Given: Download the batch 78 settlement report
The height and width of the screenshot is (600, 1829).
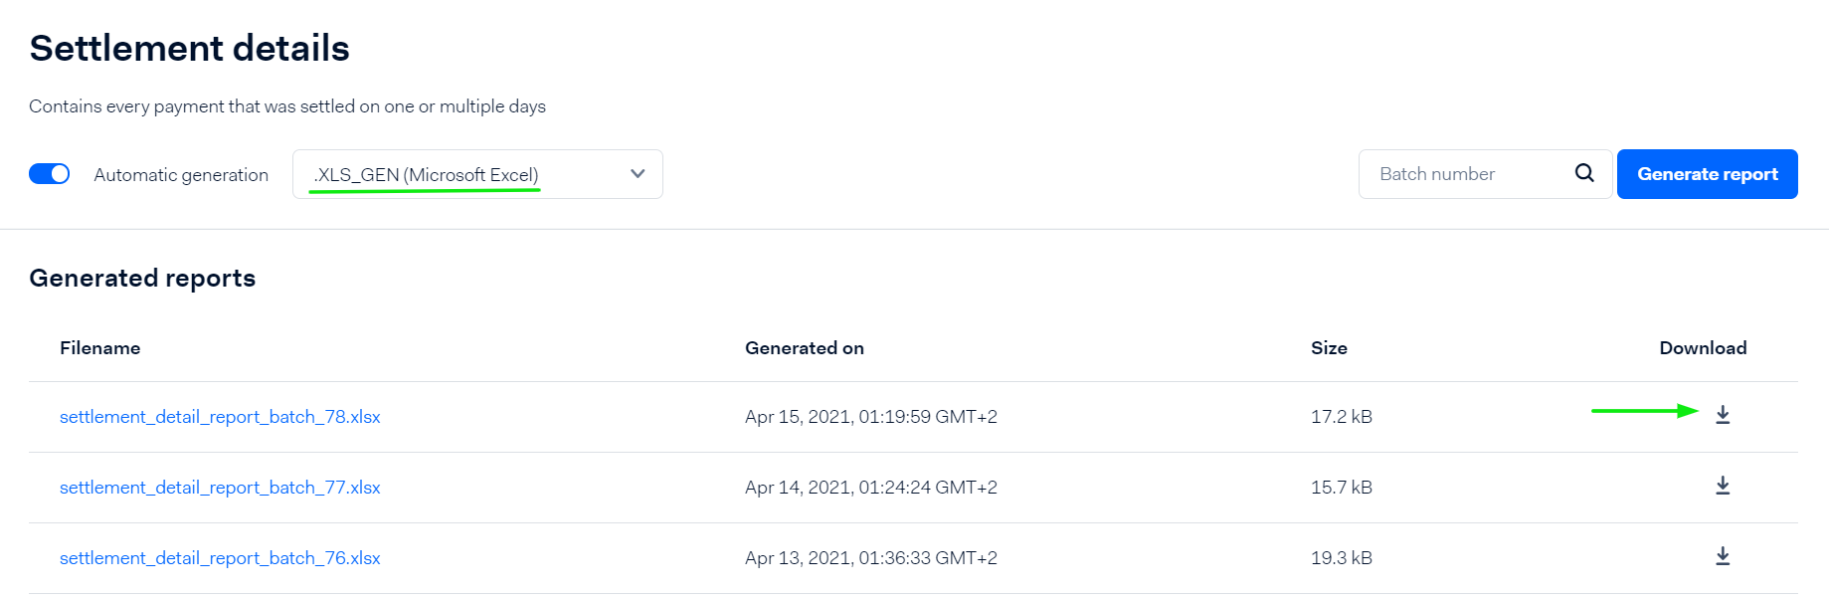Looking at the screenshot, I should coord(1723,415).
